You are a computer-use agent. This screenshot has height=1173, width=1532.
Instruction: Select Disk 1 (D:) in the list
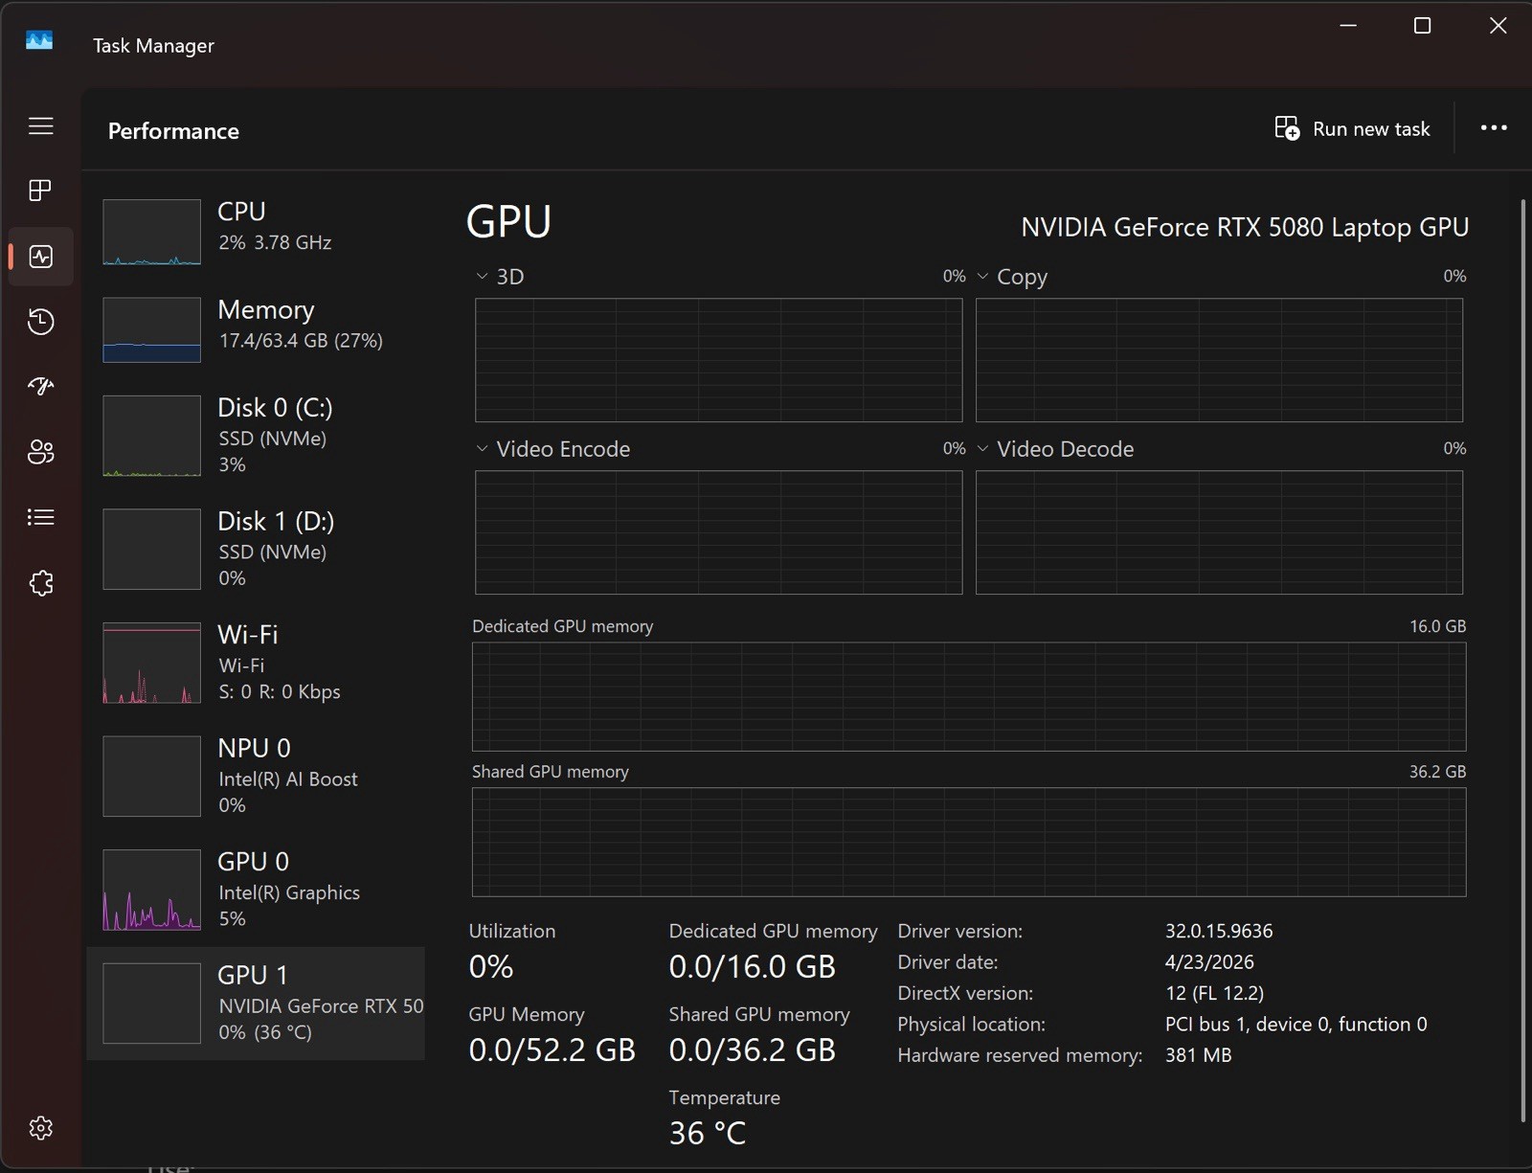click(256, 549)
